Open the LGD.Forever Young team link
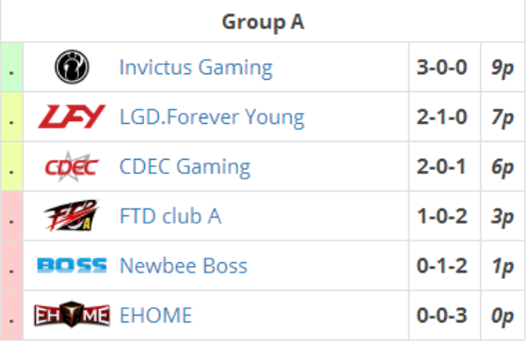The height and width of the screenshot is (342, 527). tap(212, 117)
